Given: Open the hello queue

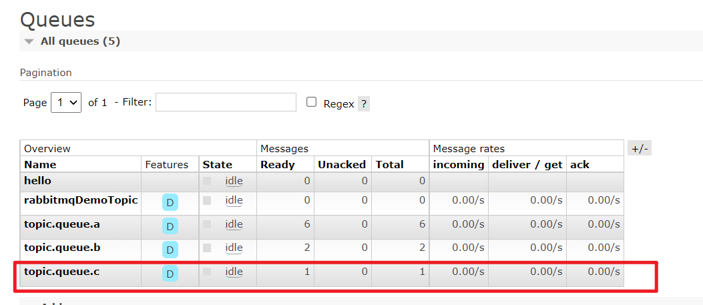Looking at the screenshot, I should point(37,180).
